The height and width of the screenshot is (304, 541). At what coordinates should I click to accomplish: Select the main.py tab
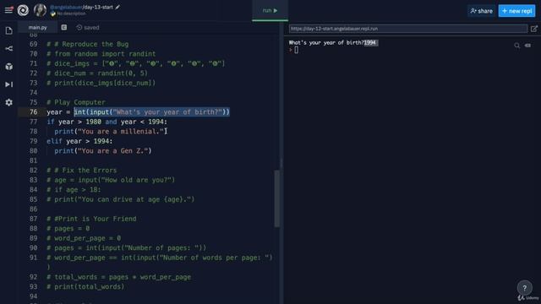(37, 27)
